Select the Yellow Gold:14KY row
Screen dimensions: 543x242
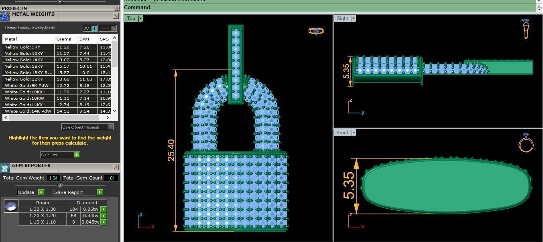[x=57, y=60]
